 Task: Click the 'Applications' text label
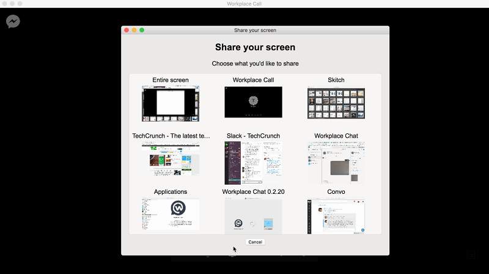pyautogui.click(x=171, y=192)
